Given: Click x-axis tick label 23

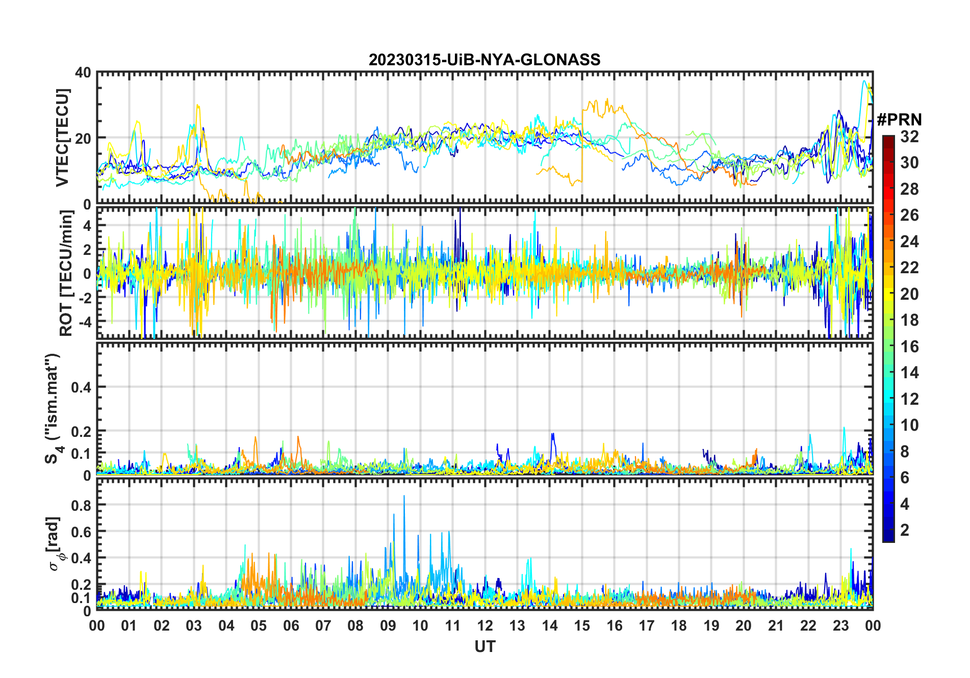Looking at the screenshot, I should click(x=840, y=625).
